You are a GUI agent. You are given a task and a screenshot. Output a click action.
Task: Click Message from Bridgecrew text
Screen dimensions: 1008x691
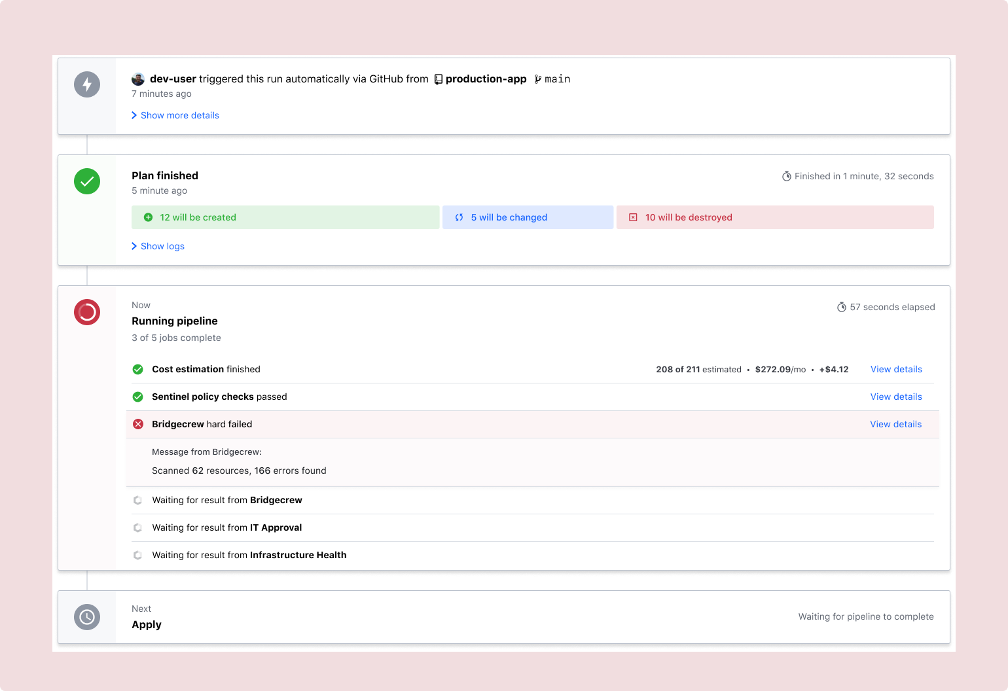tap(207, 452)
